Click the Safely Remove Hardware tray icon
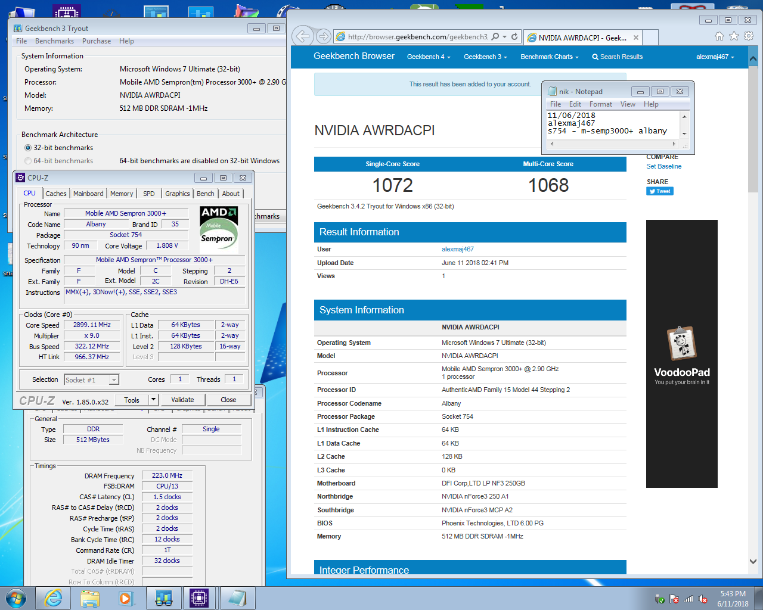Screen dimensions: 763x610 tap(660, 599)
